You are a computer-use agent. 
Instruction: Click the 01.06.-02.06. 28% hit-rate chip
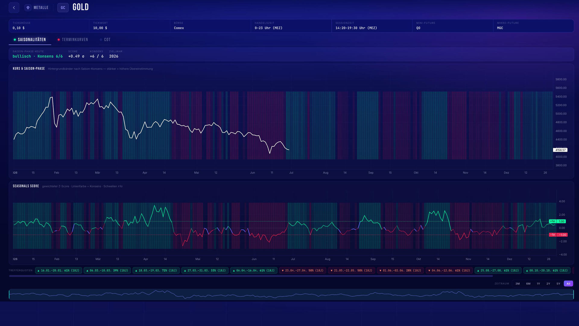400,270
